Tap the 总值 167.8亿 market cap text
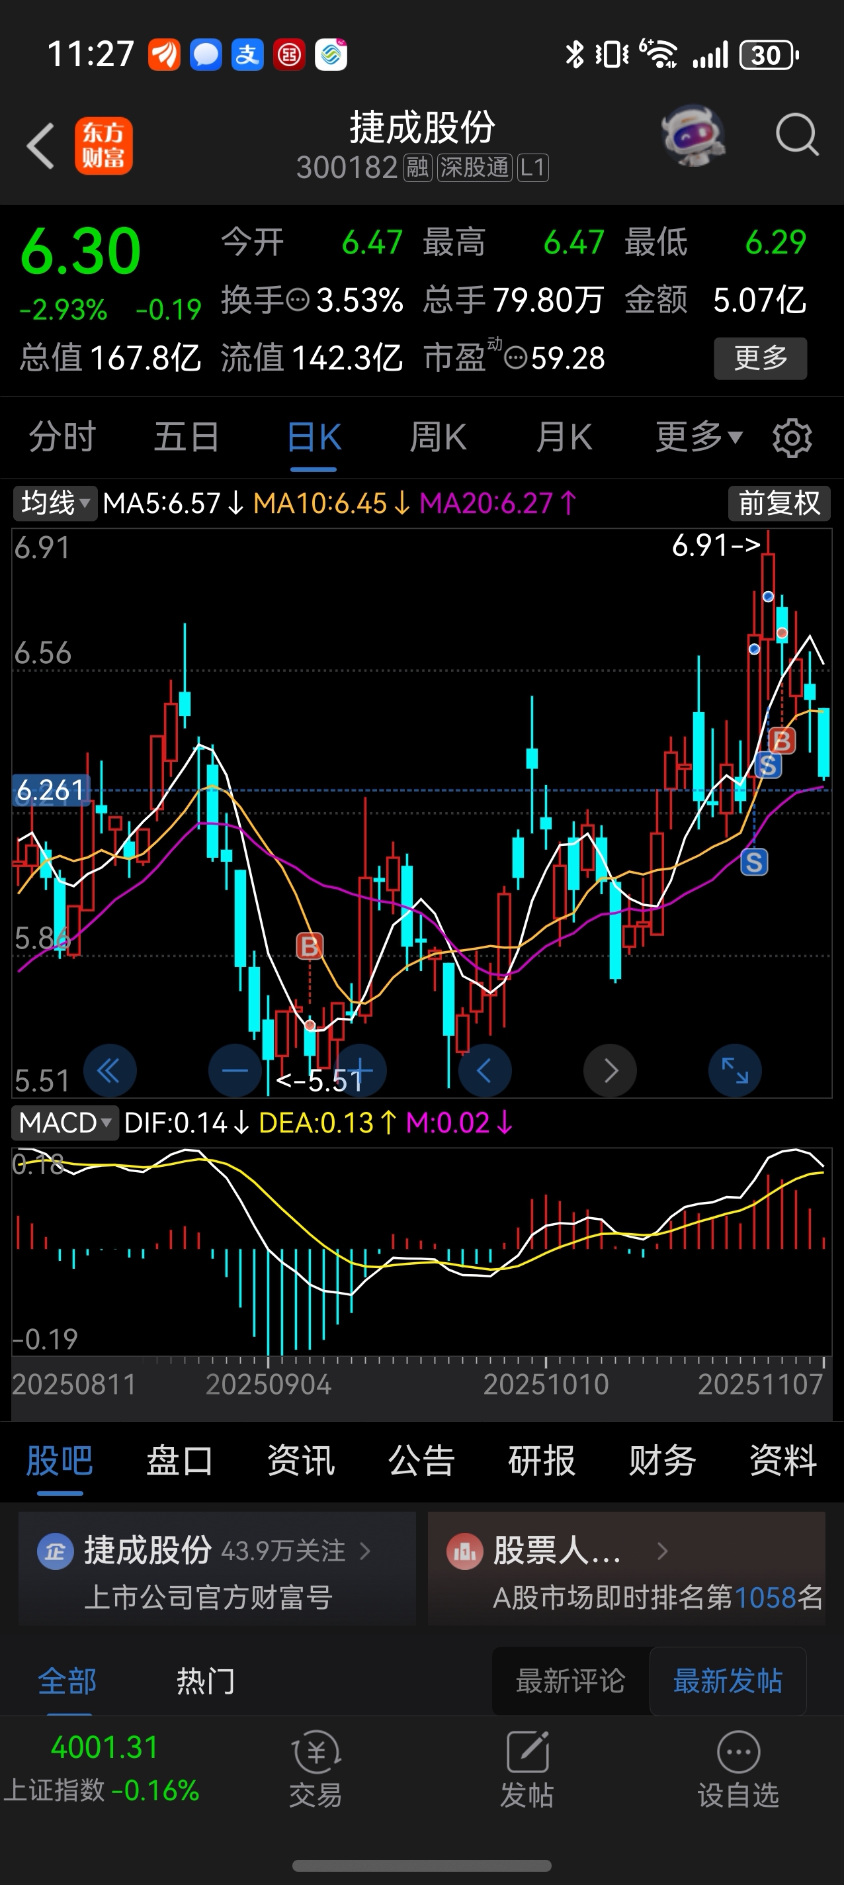The width and height of the screenshot is (844, 1885). [x=110, y=359]
